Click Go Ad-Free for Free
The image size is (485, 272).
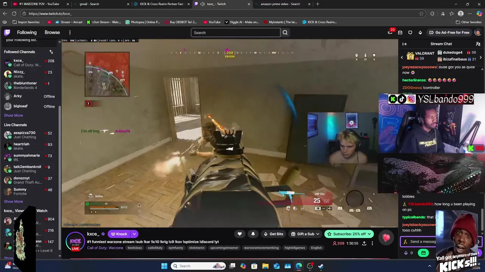coord(449,32)
